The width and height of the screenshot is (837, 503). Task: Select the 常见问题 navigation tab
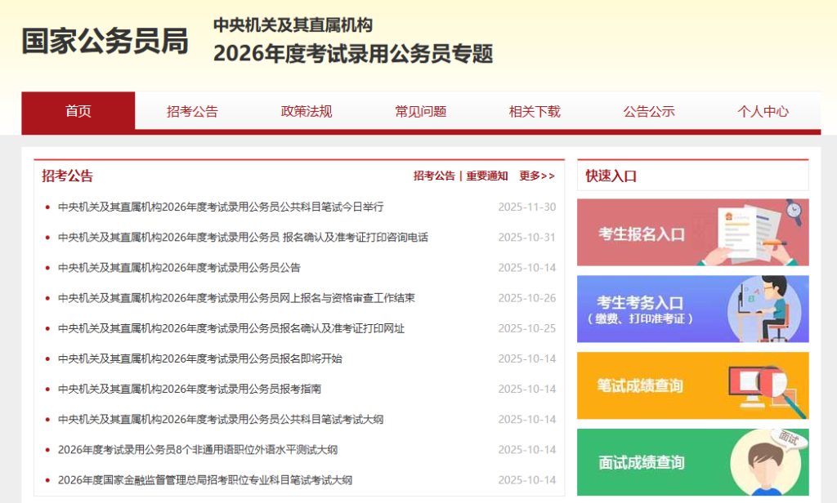coord(419,112)
